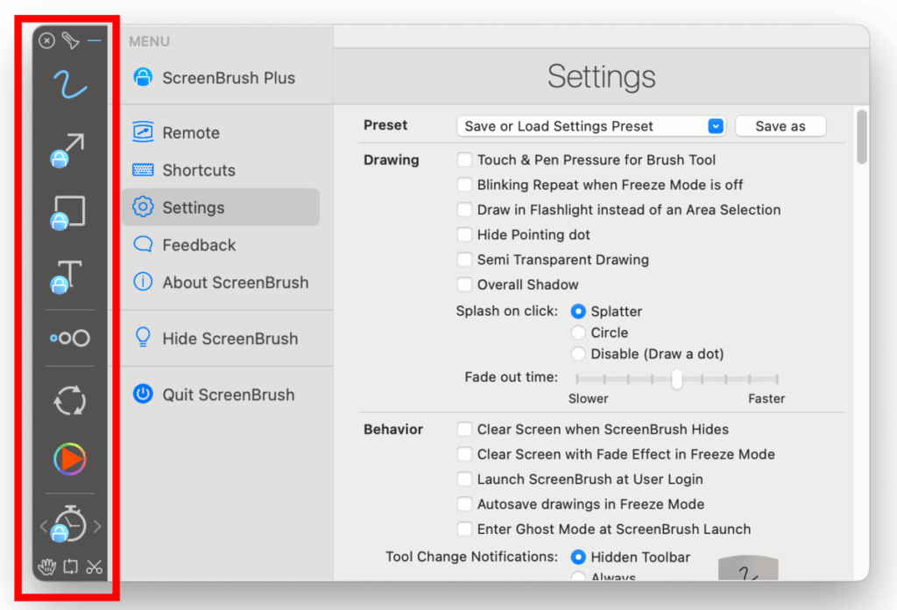Click the "MENU" header text
This screenshot has height=610, width=897.
[149, 41]
